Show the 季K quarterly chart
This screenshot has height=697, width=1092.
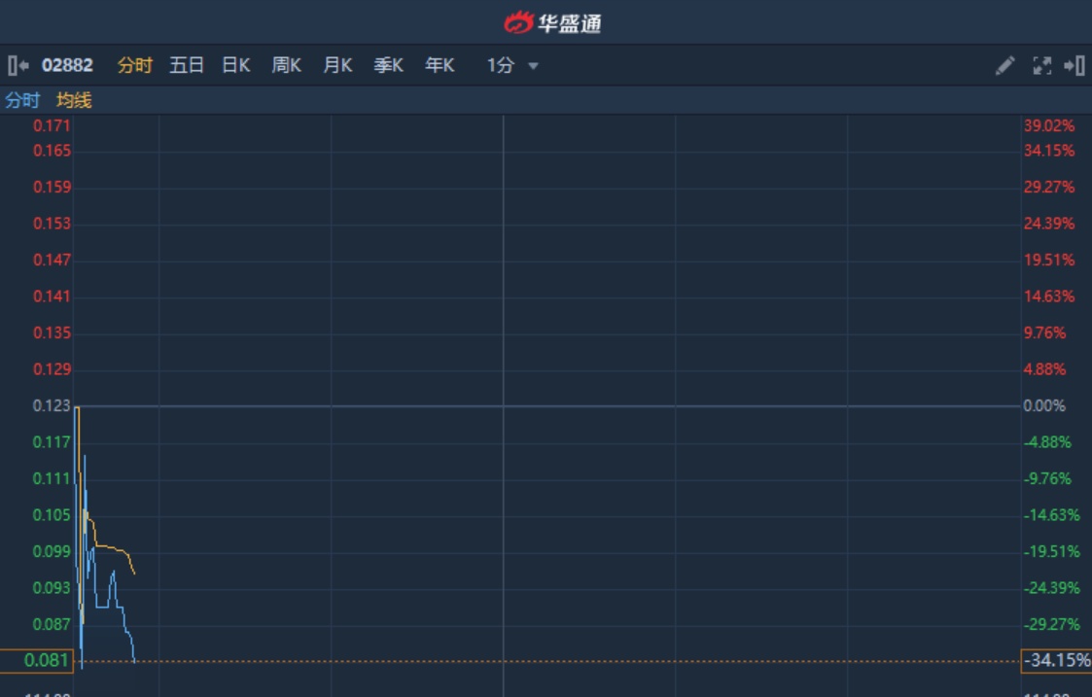coord(389,65)
